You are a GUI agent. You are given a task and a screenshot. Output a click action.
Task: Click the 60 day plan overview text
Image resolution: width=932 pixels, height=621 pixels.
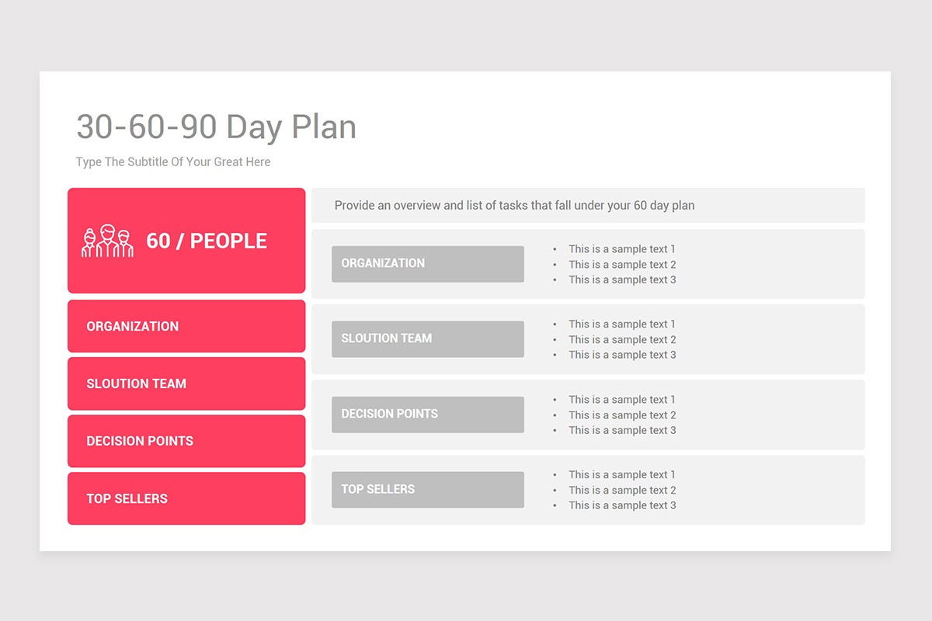[x=514, y=206]
